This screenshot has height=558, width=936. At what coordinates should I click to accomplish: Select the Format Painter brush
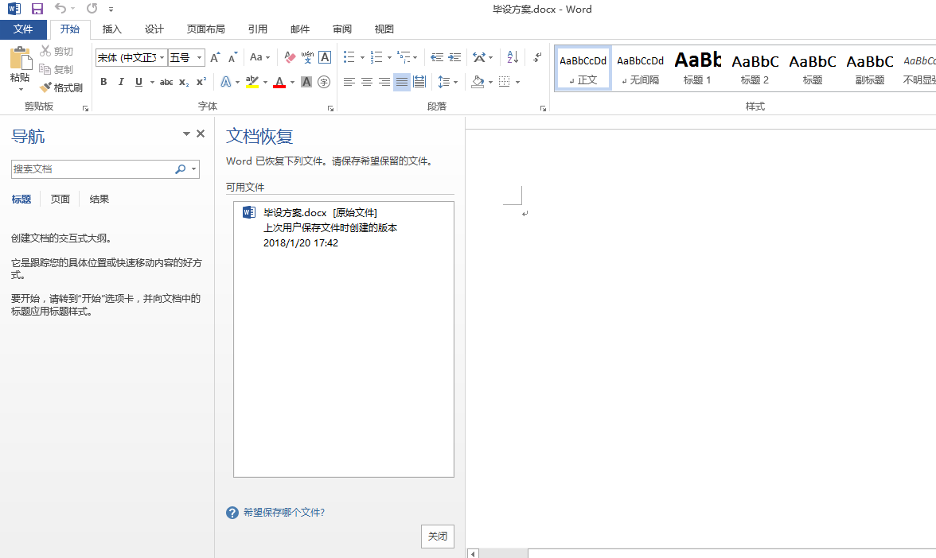click(45, 87)
